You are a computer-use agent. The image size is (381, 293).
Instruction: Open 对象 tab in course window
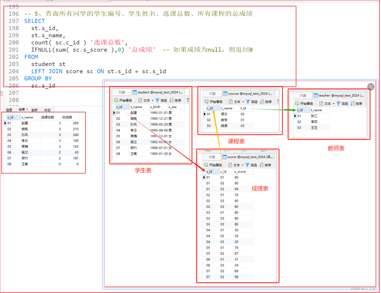[x=212, y=94]
